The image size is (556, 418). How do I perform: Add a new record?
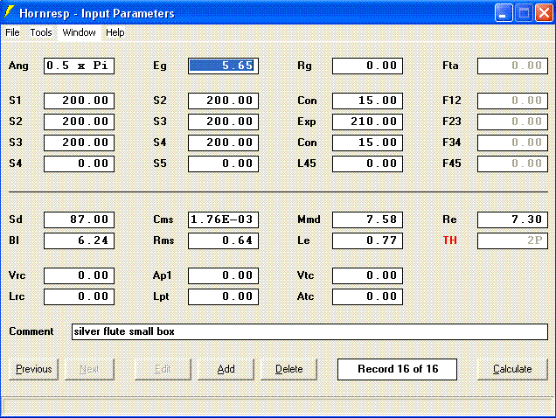[x=226, y=369]
